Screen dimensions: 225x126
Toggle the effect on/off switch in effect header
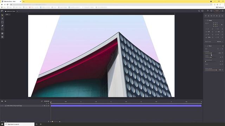223,46
